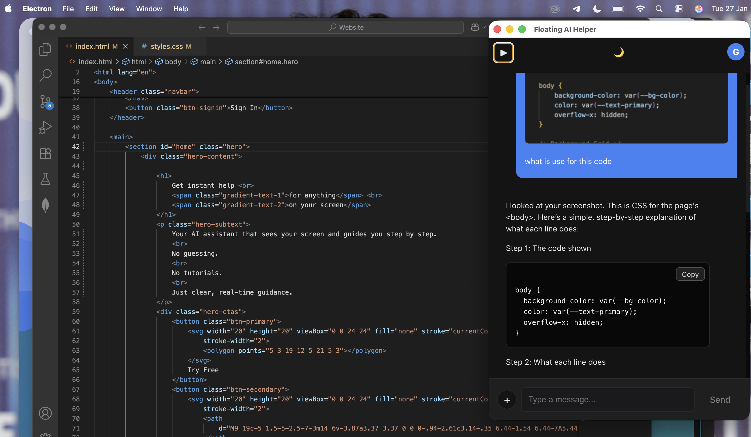Open Source Control showing 5 changes
The image size is (751, 437).
[45, 101]
